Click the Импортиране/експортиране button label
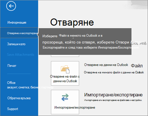This screenshot has width=148, height=116. [75, 107]
